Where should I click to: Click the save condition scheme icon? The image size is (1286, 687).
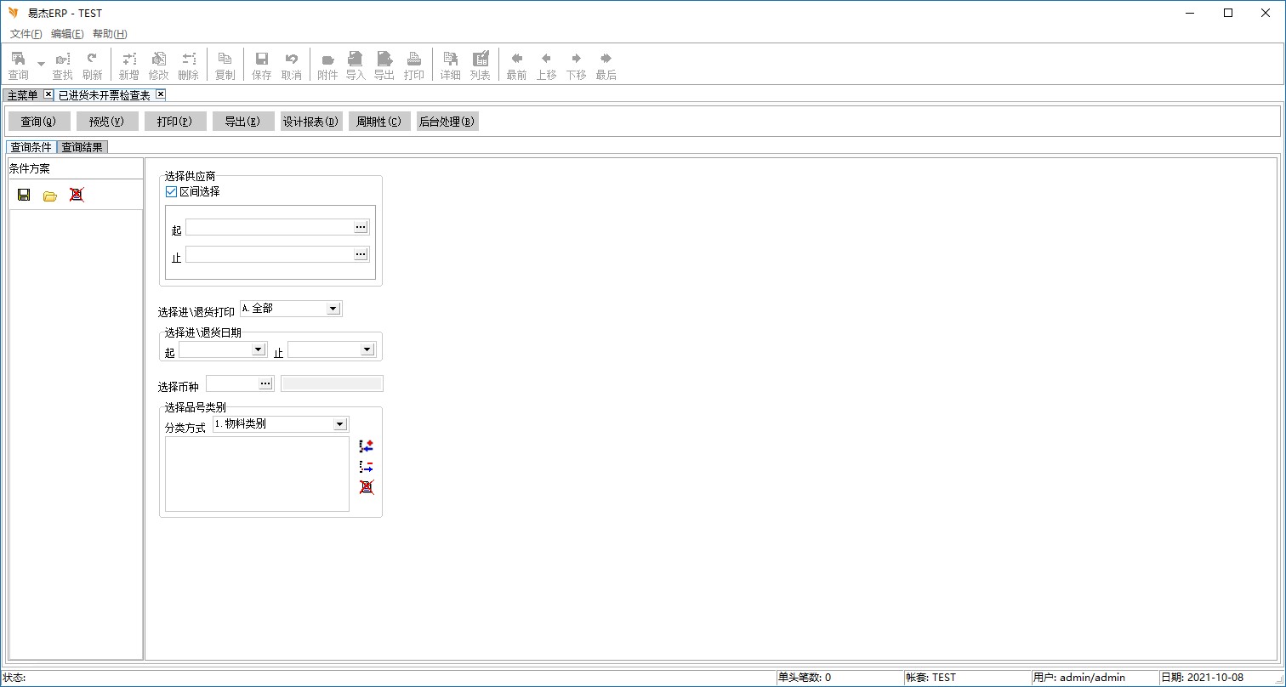tap(24, 195)
